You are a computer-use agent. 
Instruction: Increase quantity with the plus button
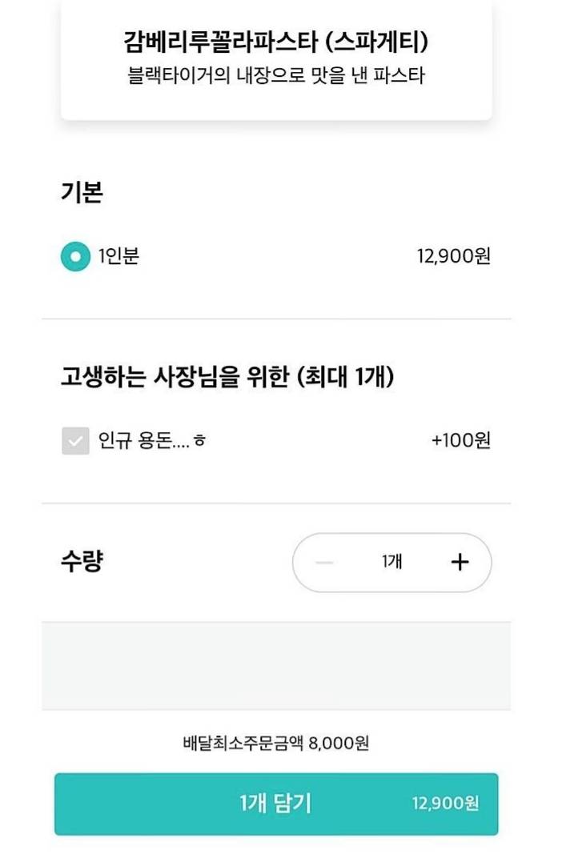click(x=460, y=562)
